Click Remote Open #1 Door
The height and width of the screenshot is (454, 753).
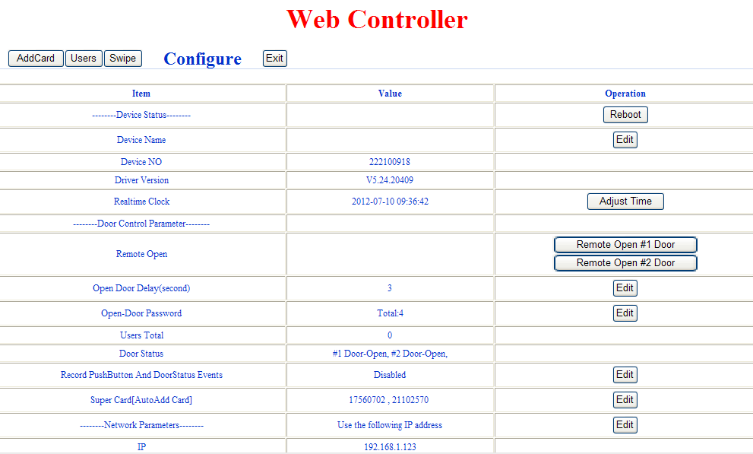(625, 244)
